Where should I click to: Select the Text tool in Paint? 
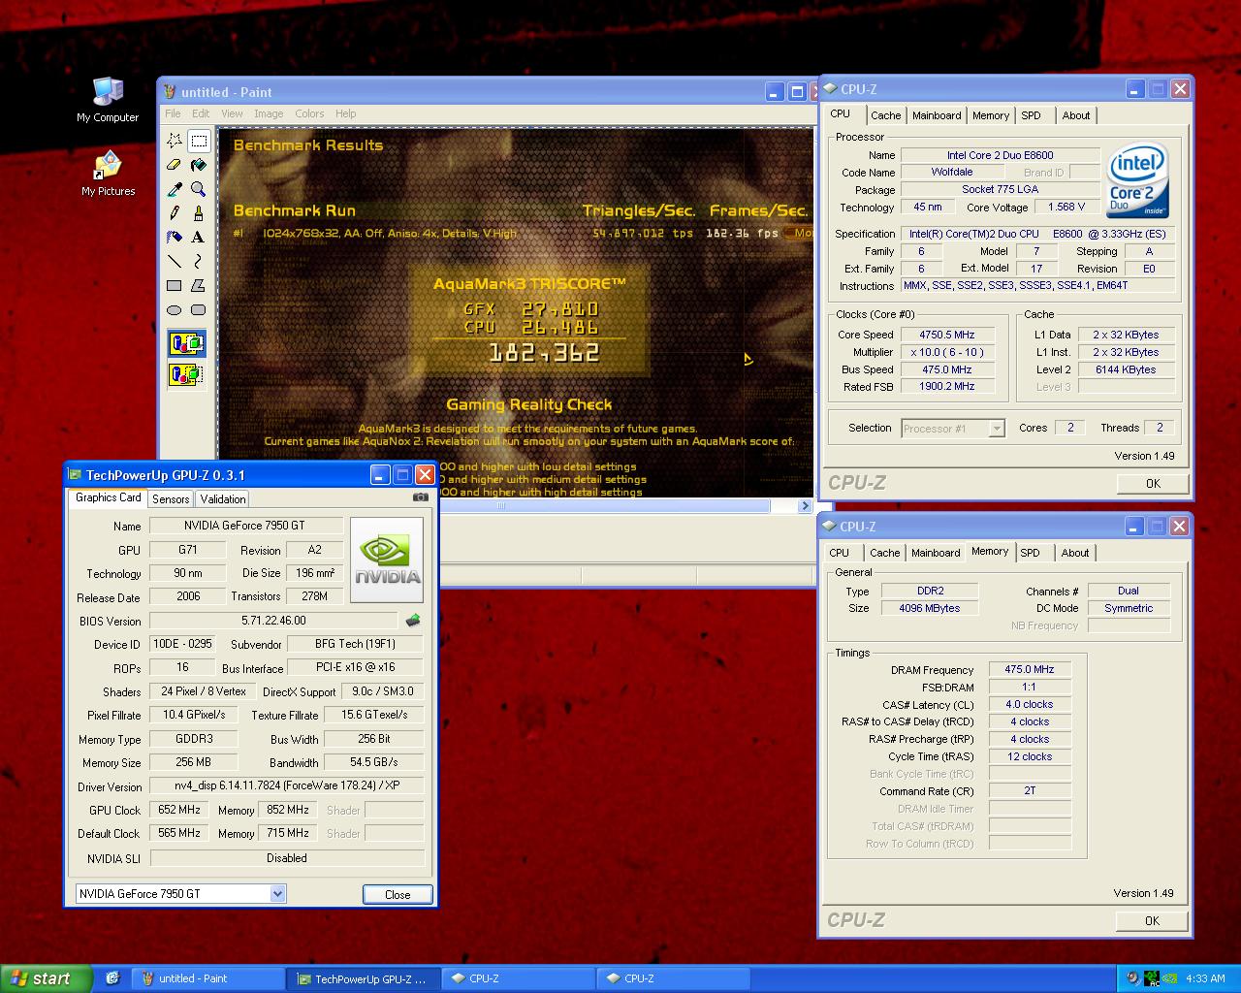199,238
